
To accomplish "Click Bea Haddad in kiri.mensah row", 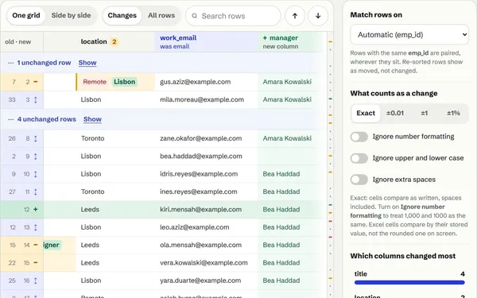I will [281, 210].
